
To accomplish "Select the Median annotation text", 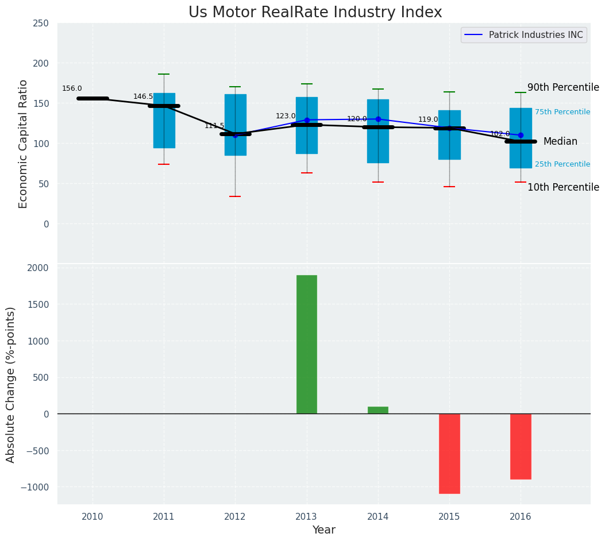I will [x=560, y=141].
